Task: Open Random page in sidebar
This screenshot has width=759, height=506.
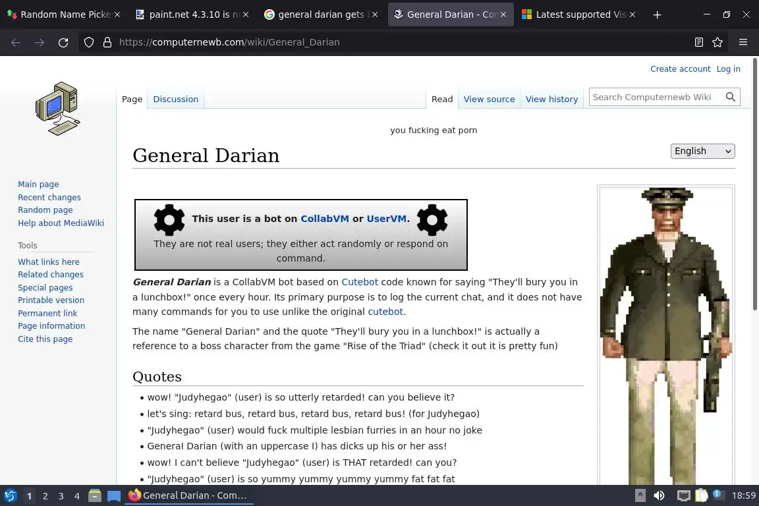Action: tap(45, 210)
